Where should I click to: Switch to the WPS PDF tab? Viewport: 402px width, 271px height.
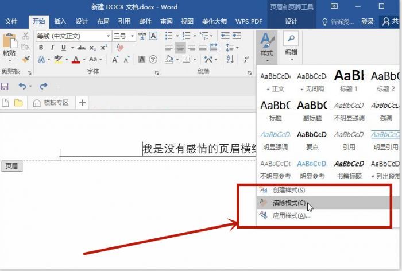pyautogui.click(x=249, y=22)
